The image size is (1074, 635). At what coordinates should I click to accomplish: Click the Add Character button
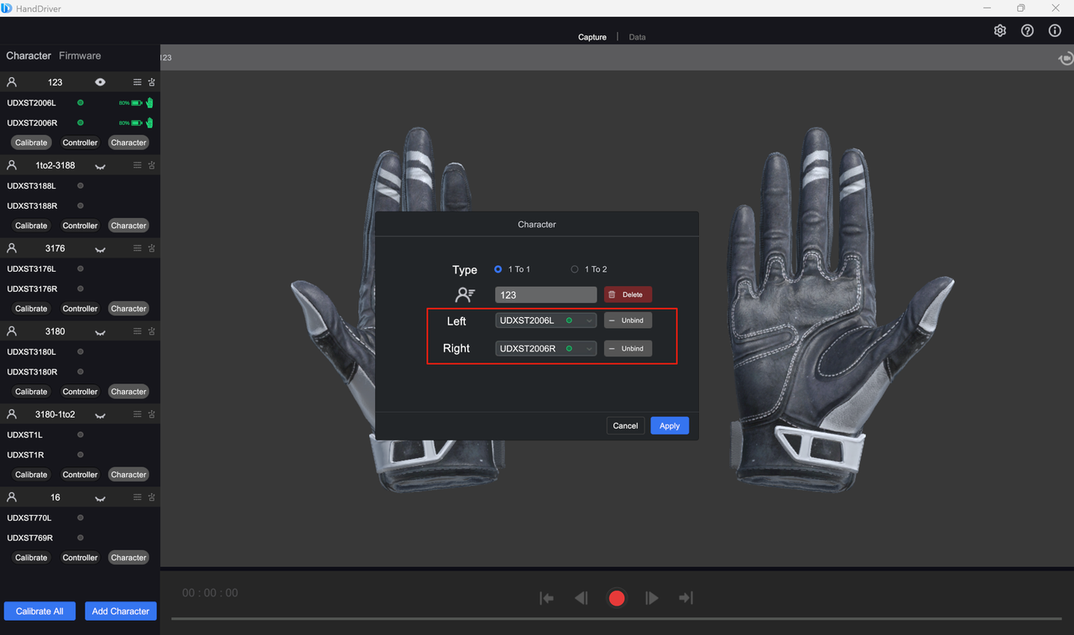click(x=120, y=611)
